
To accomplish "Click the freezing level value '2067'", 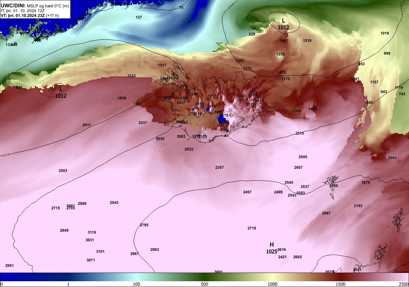I will click(x=326, y=213).
